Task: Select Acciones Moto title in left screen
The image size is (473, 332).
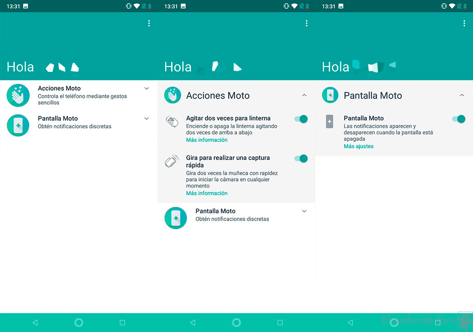Action: click(x=59, y=88)
